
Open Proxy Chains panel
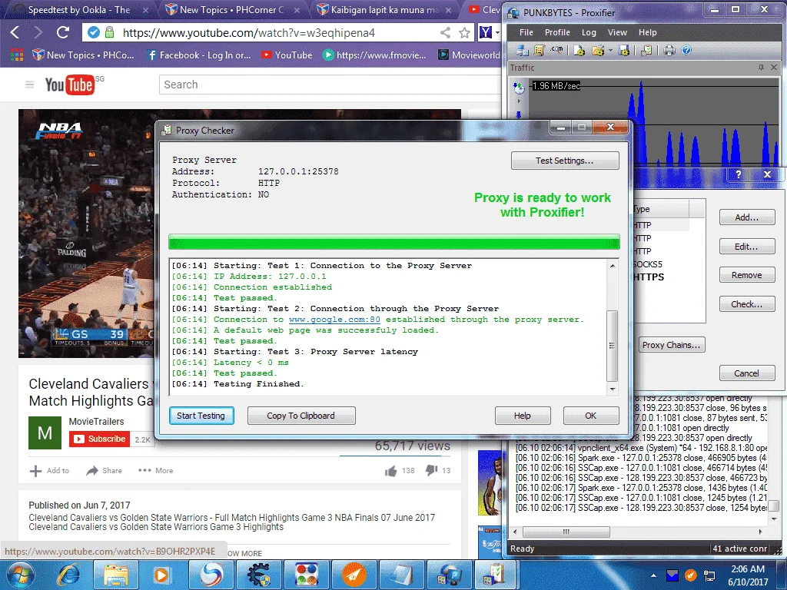(672, 345)
